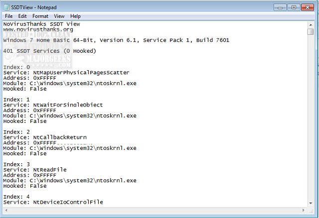Click the Address line under Index 1
Image resolution: width=319 pixels, height=218 pixels.
[x=30, y=110]
